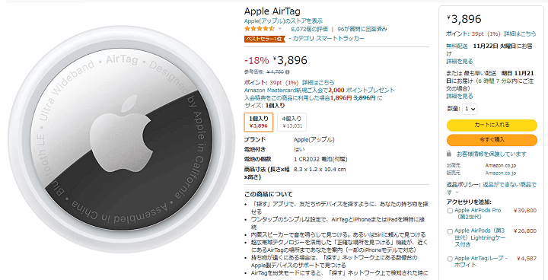Click the lock icon near customer info protection
This screenshot has height=280, width=548.
[449, 154]
